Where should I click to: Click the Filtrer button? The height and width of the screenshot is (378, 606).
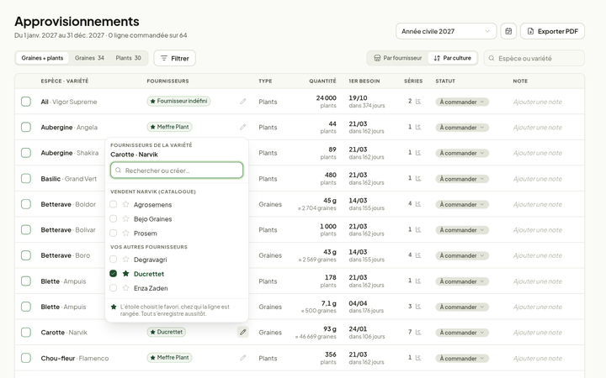[x=175, y=58]
